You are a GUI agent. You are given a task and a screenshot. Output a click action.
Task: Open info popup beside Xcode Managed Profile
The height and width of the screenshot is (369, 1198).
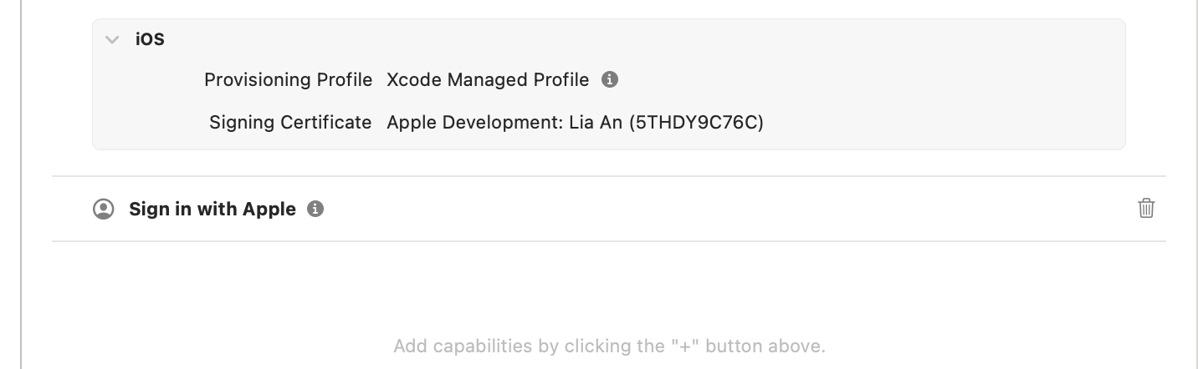click(x=610, y=80)
